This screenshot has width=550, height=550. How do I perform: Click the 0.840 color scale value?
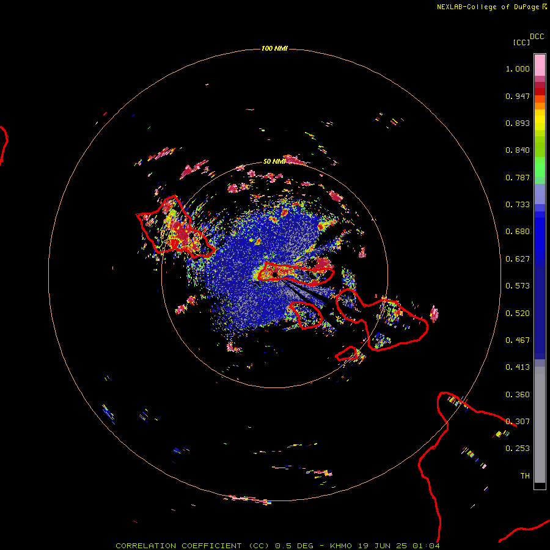point(518,150)
